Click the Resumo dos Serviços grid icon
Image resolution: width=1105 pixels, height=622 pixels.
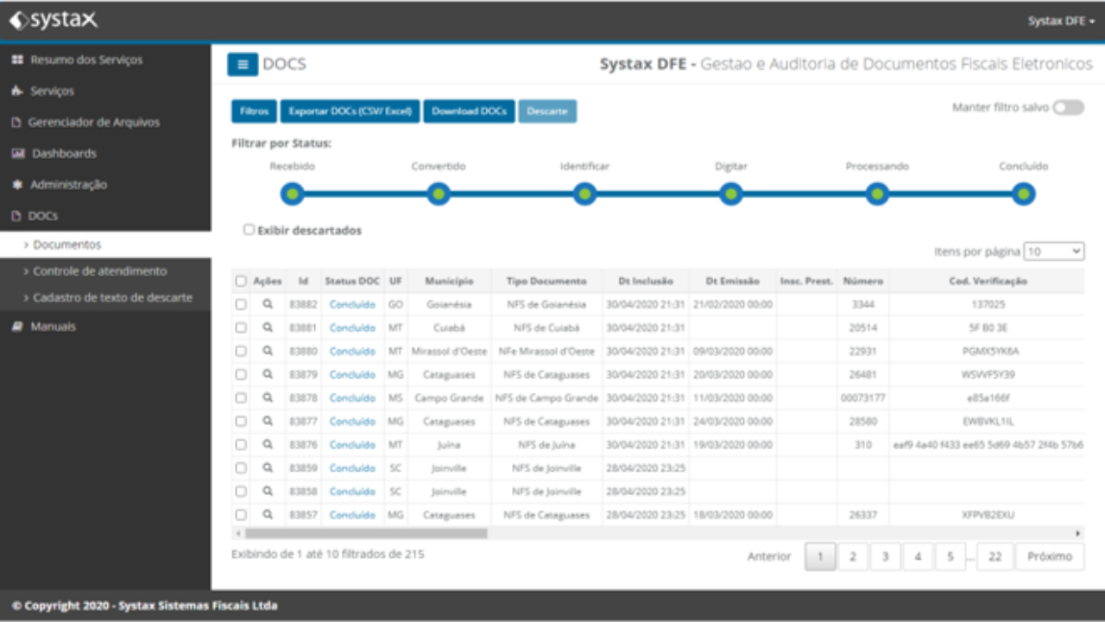tap(16, 60)
